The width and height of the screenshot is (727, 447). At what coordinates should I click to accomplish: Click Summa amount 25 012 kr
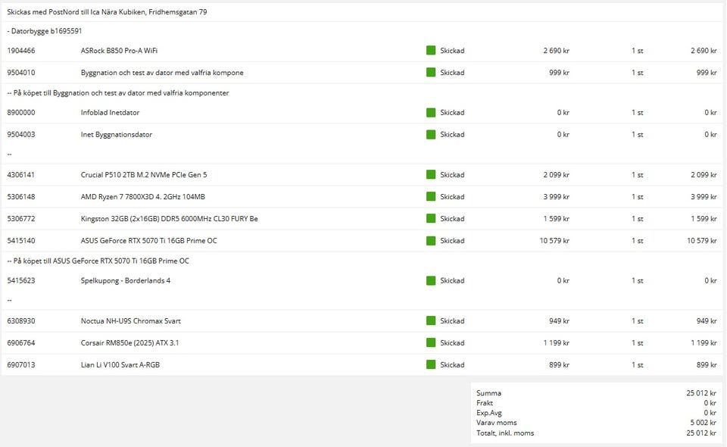point(701,393)
